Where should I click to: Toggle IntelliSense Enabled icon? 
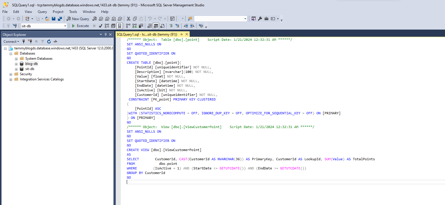tap(120, 26)
